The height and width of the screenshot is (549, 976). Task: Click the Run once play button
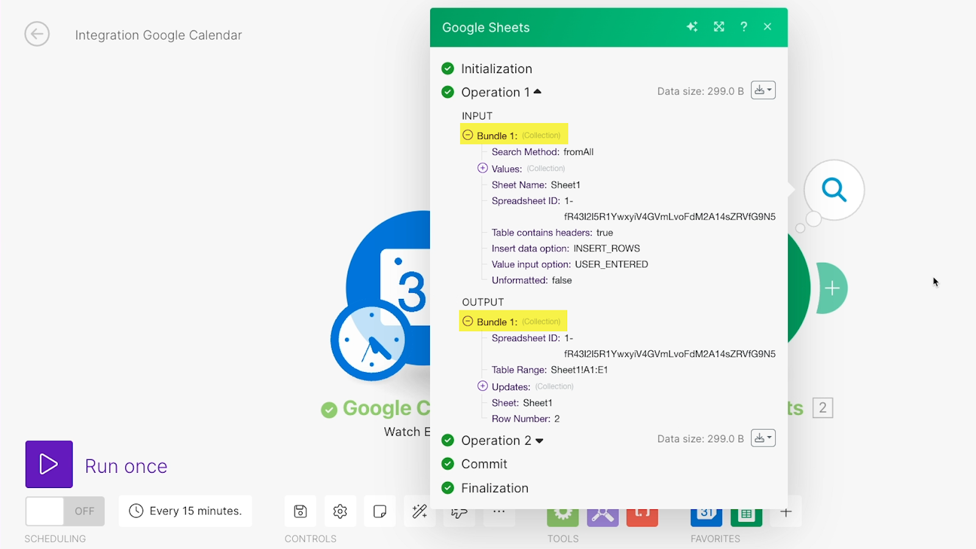[49, 464]
